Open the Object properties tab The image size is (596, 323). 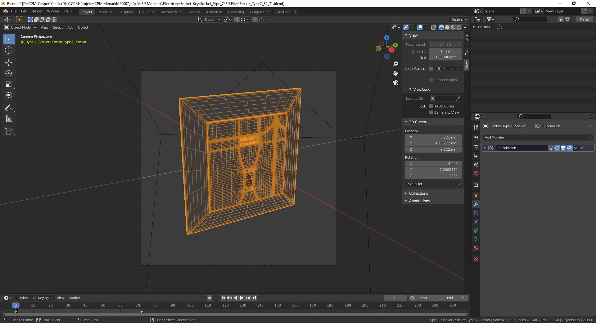pyautogui.click(x=476, y=196)
